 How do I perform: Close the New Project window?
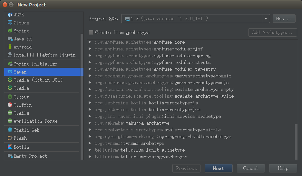click(x=5, y=4)
